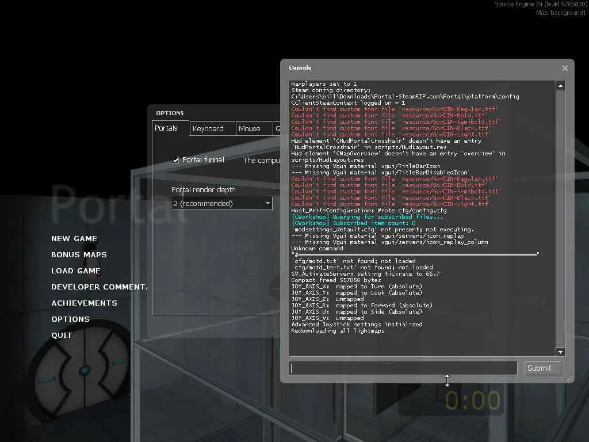Toggle the Portal funnel checkbox
The image size is (589, 442).
tap(175, 161)
